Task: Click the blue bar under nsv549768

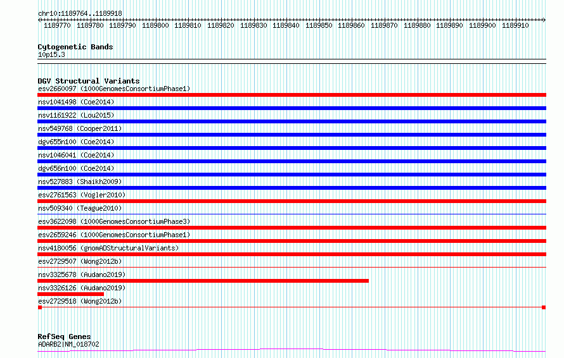Action: click(292, 135)
